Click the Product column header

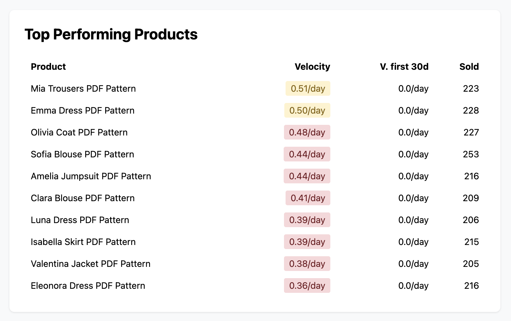coord(48,67)
